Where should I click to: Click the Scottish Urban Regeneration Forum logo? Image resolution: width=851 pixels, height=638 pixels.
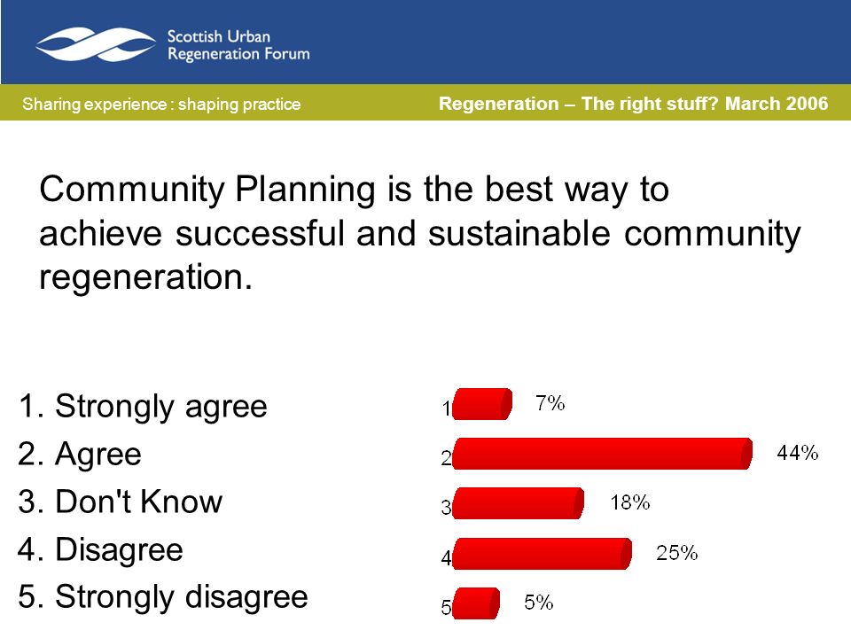(x=96, y=44)
